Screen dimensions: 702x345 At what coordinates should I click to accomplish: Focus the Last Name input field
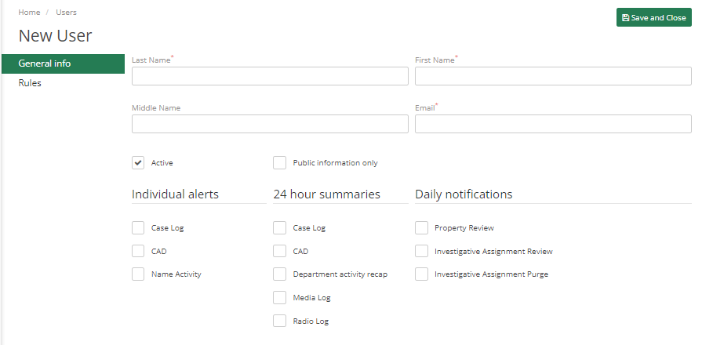click(x=270, y=76)
